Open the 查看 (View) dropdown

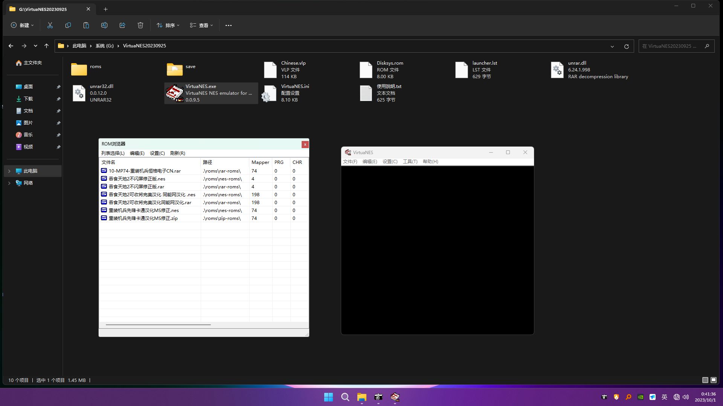click(201, 25)
